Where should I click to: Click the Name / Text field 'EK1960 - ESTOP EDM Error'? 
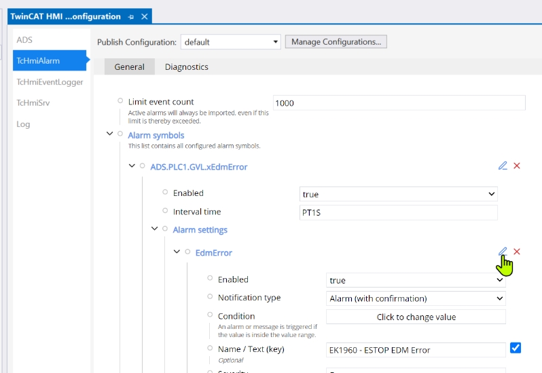[x=416, y=350]
